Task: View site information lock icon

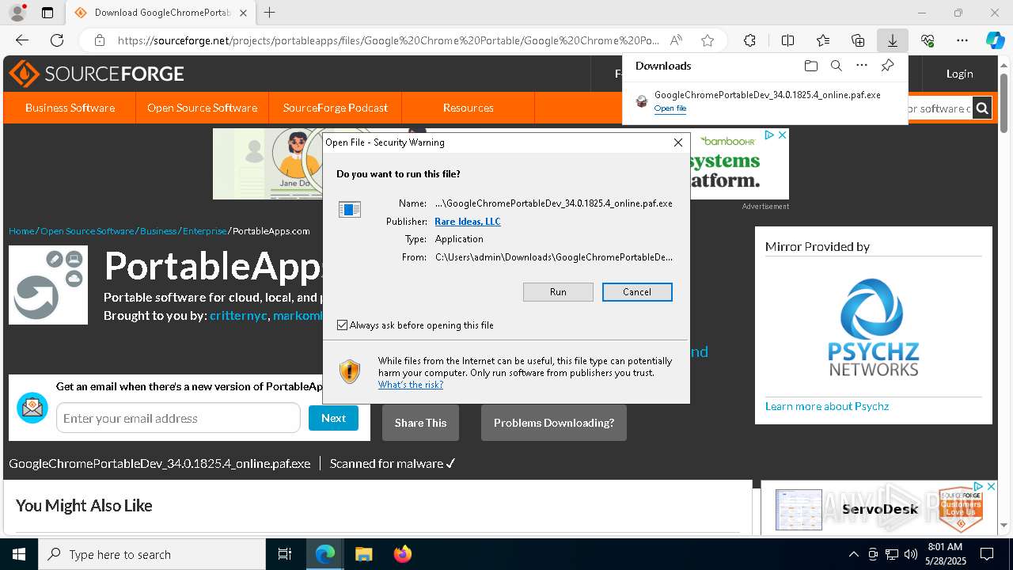Action: 100,40
